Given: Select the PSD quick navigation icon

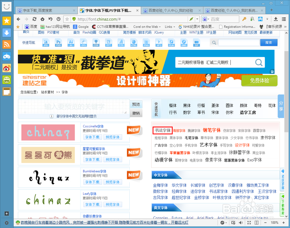Looking at the screenshot, I should point(59,43).
